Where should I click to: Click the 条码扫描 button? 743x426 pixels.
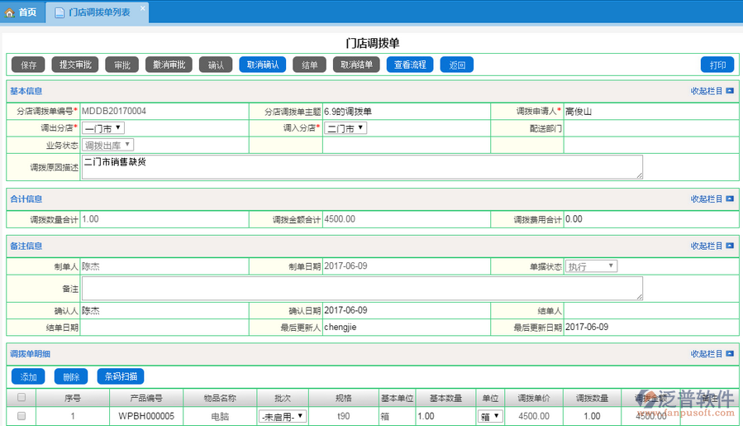pos(121,376)
